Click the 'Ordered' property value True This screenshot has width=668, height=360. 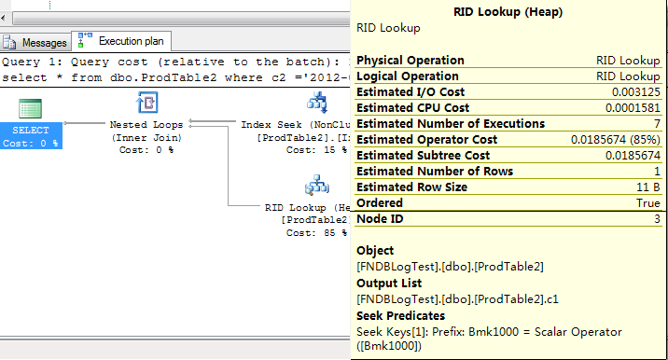pos(648,202)
